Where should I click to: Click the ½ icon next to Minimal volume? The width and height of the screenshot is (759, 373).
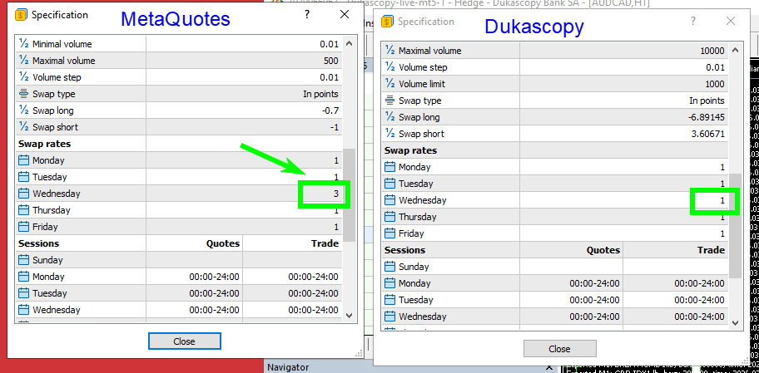click(24, 44)
